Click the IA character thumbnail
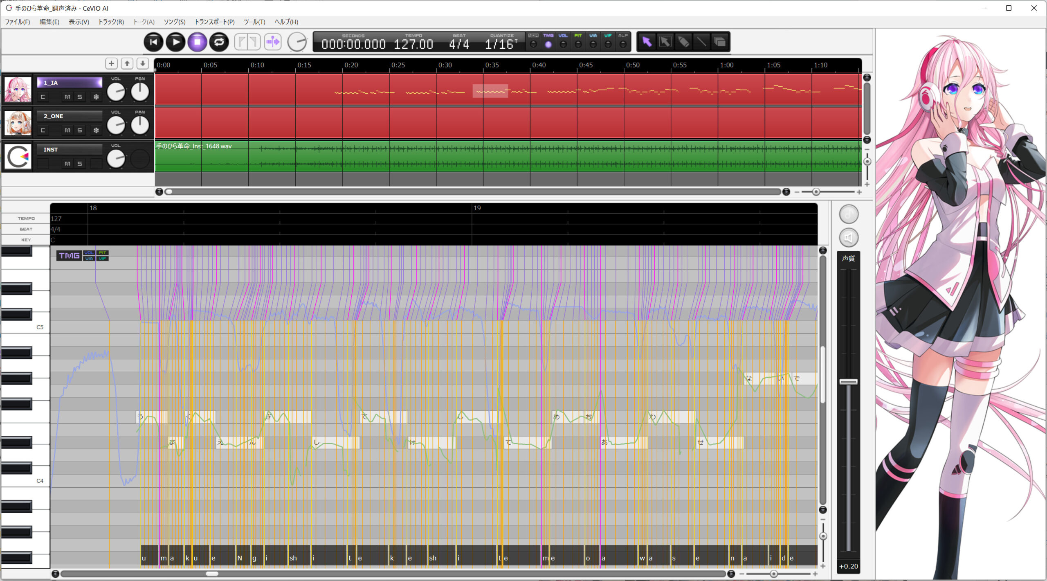1047x581 pixels. tap(18, 89)
